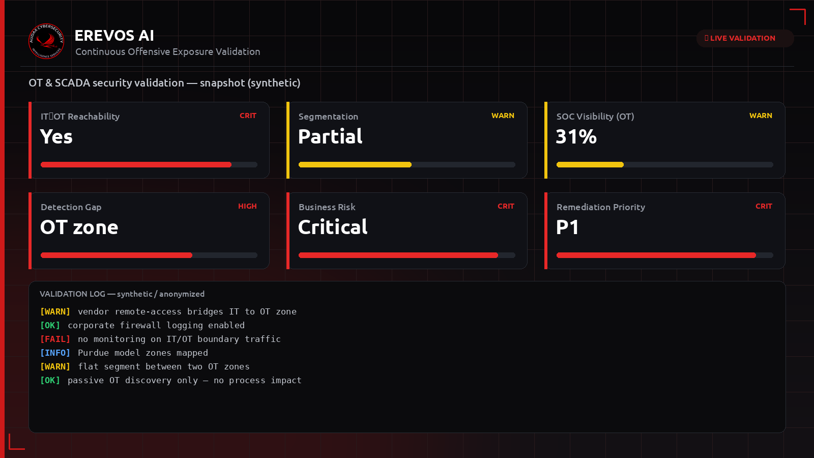Select log line corporate firewall logging enabled
The image size is (814, 458).
[x=142, y=325]
